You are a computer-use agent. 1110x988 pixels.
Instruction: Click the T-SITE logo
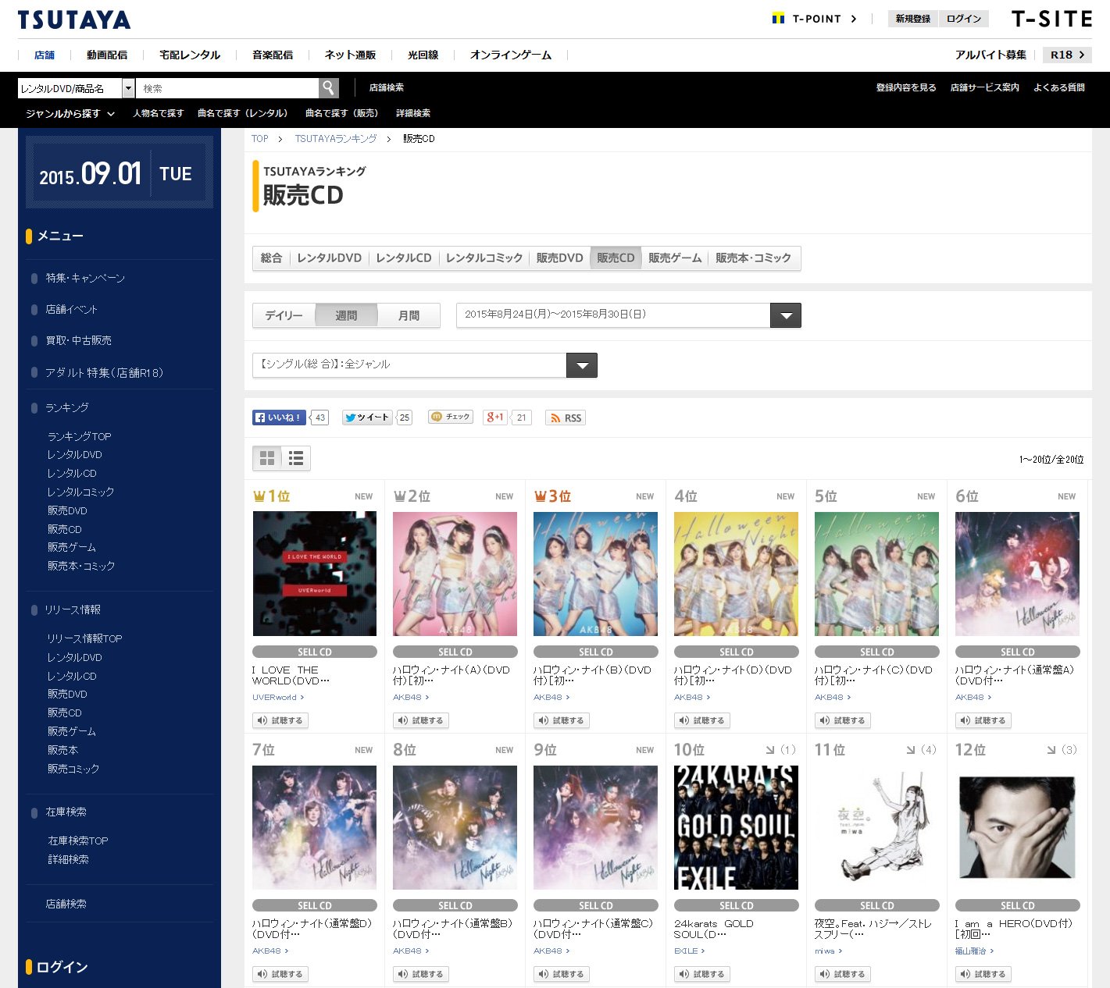tap(1051, 19)
